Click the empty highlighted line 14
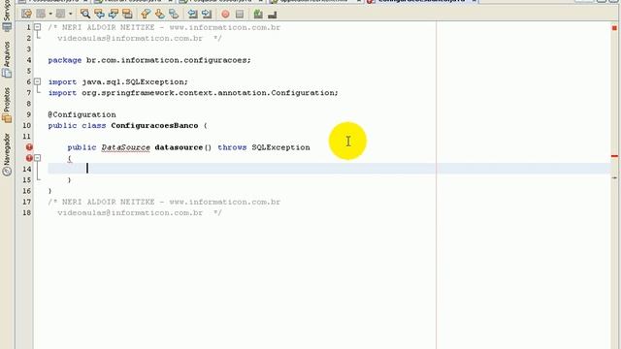Screen dimensions: 621x349 pos(329,169)
